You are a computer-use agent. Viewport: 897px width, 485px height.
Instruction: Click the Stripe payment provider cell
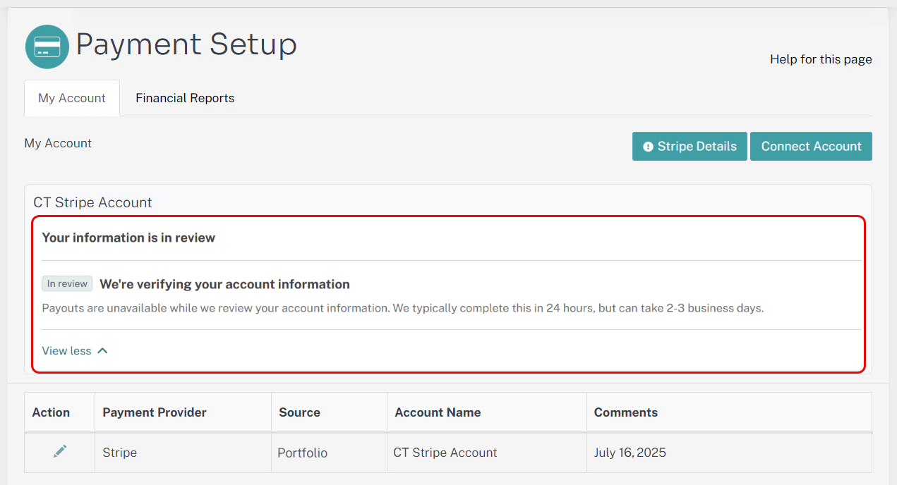point(183,453)
